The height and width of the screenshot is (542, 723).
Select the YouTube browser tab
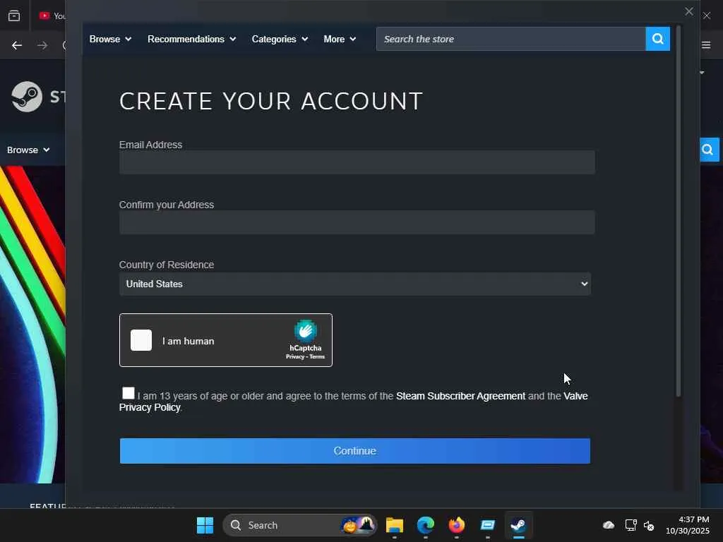[x=52, y=16]
